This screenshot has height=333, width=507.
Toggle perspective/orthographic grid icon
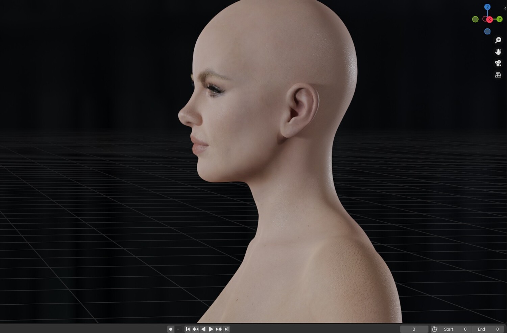[x=498, y=75]
